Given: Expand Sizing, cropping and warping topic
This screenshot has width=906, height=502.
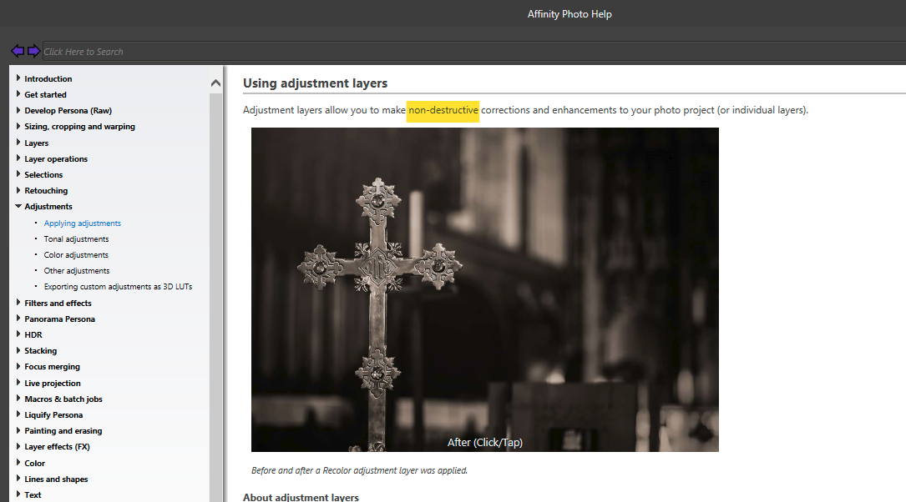Looking at the screenshot, I should point(18,126).
